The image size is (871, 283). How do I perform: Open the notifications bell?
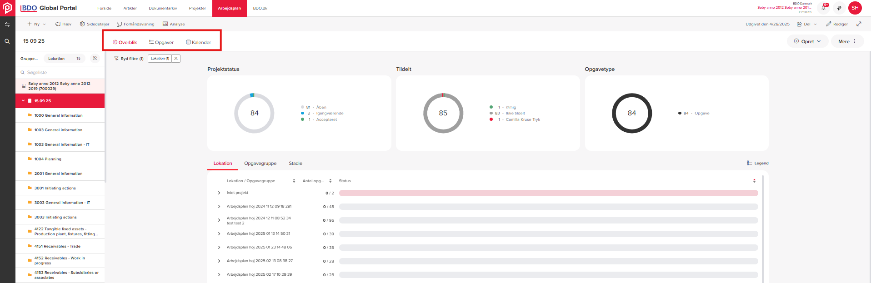[823, 8]
